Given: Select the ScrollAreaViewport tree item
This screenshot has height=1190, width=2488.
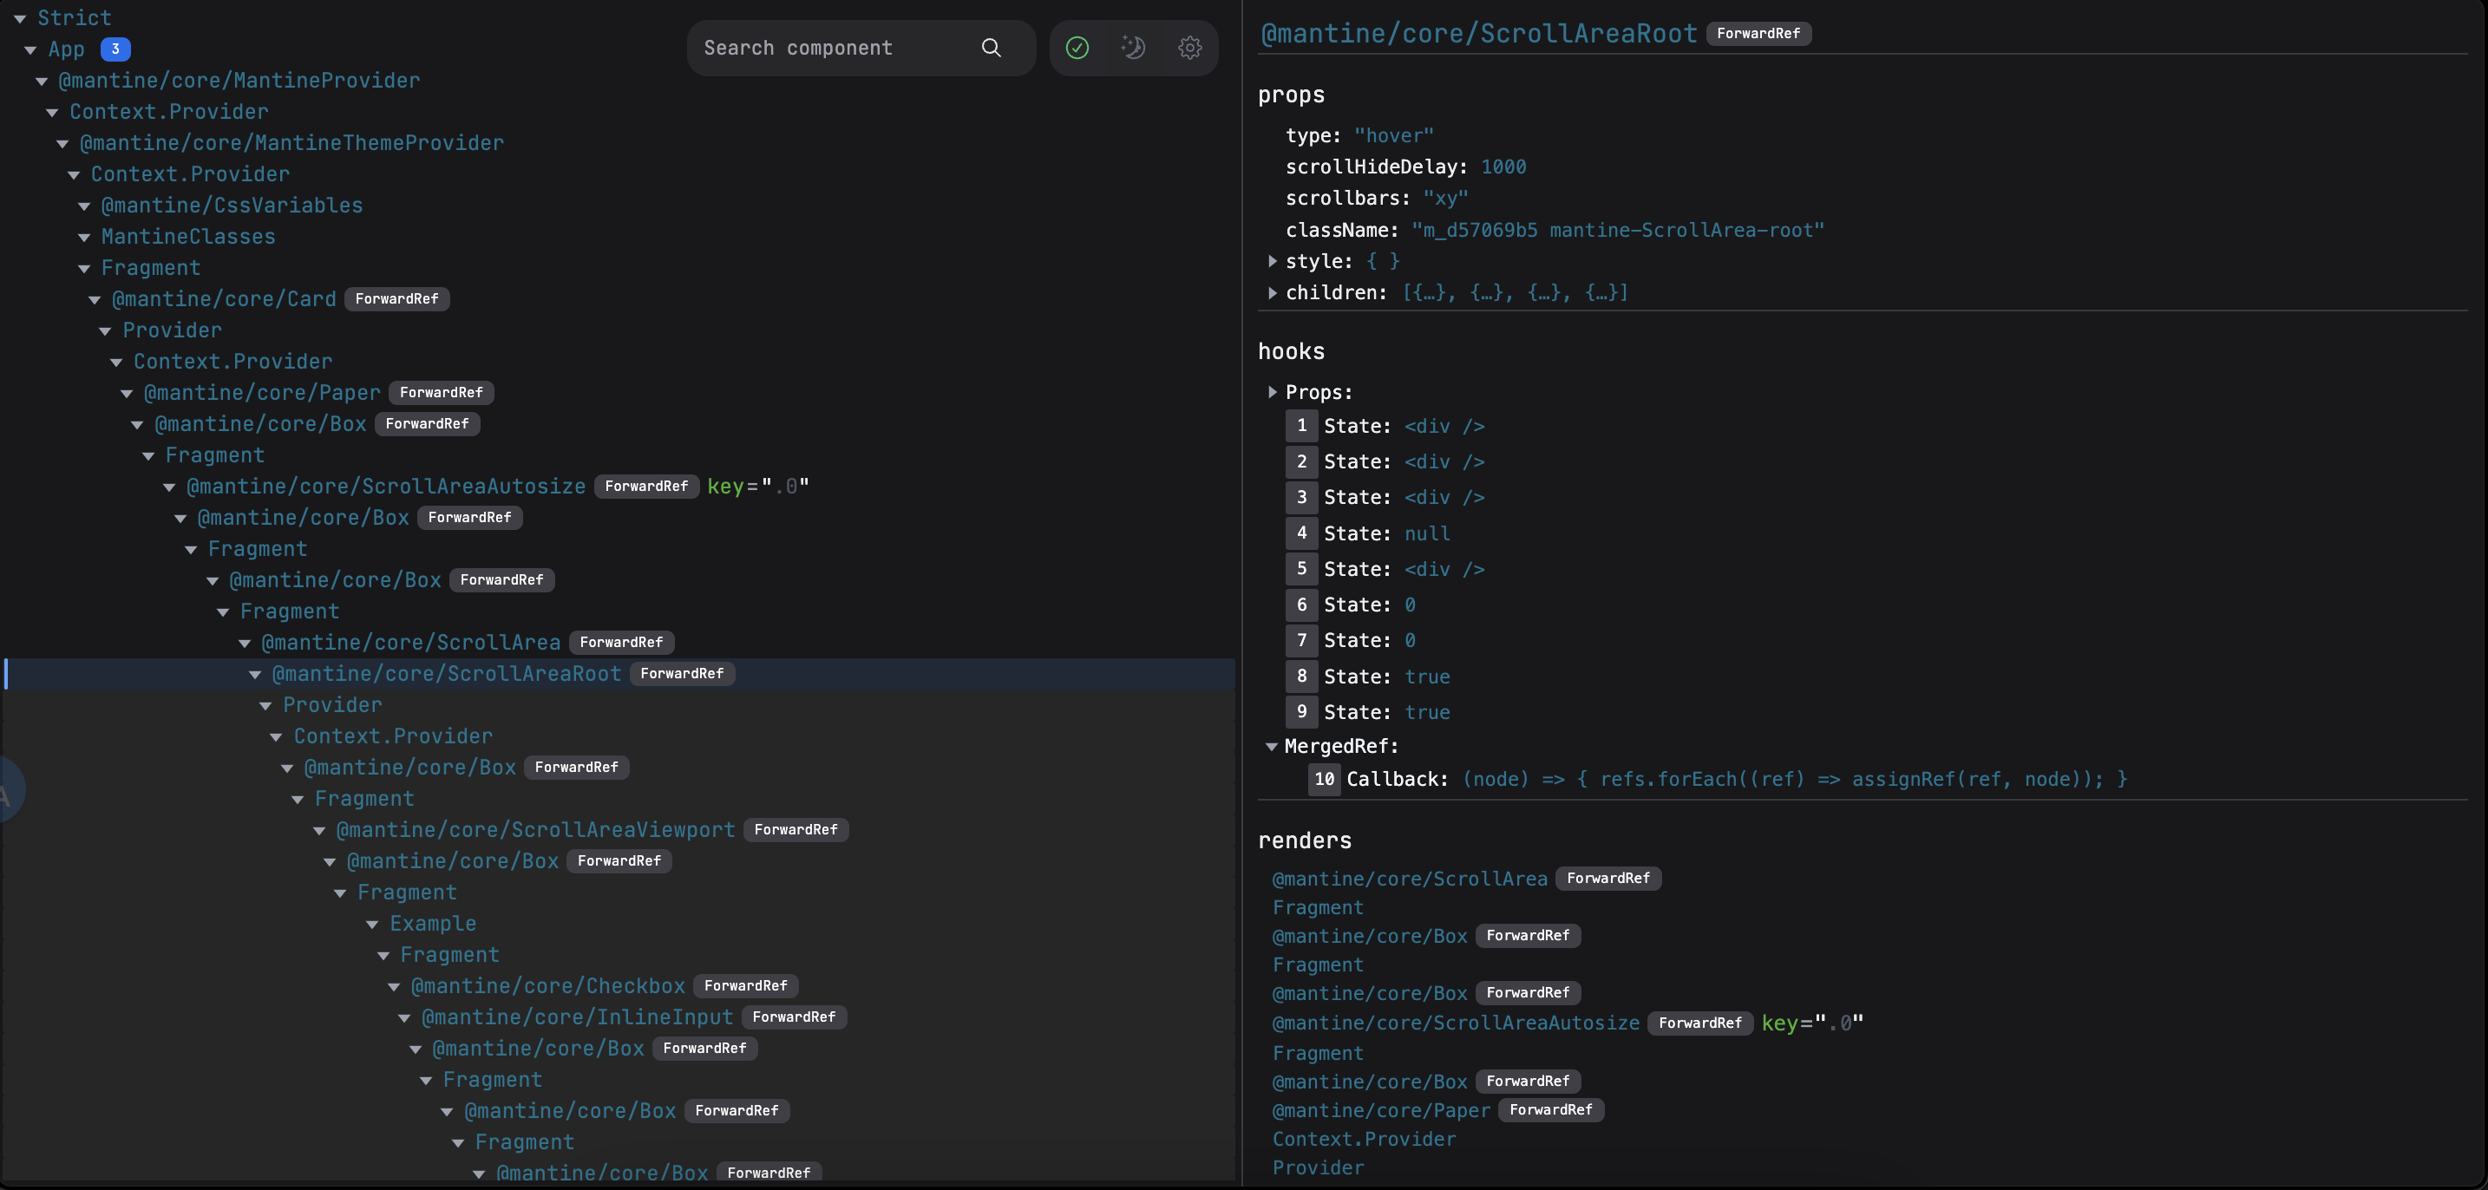Looking at the screenshot, I should 535,830.
